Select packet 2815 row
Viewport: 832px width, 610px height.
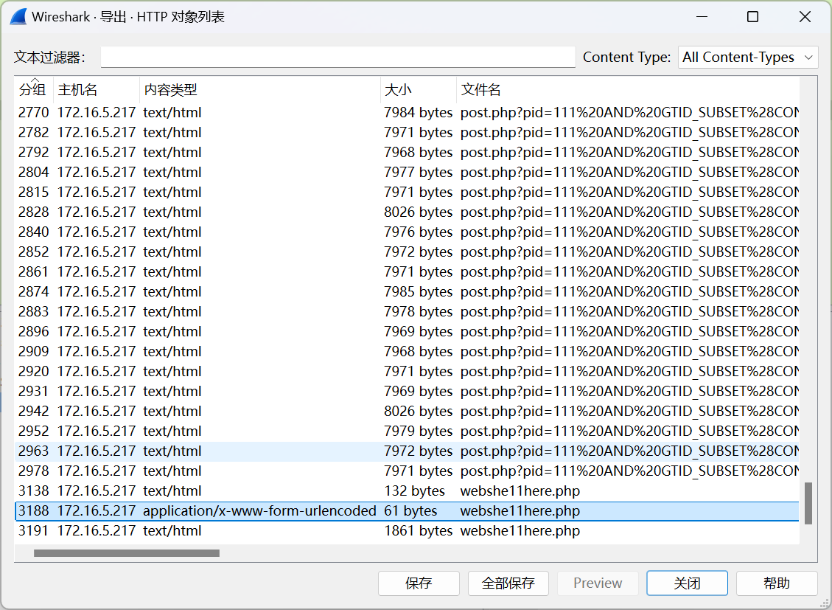[x=407, y=193]
